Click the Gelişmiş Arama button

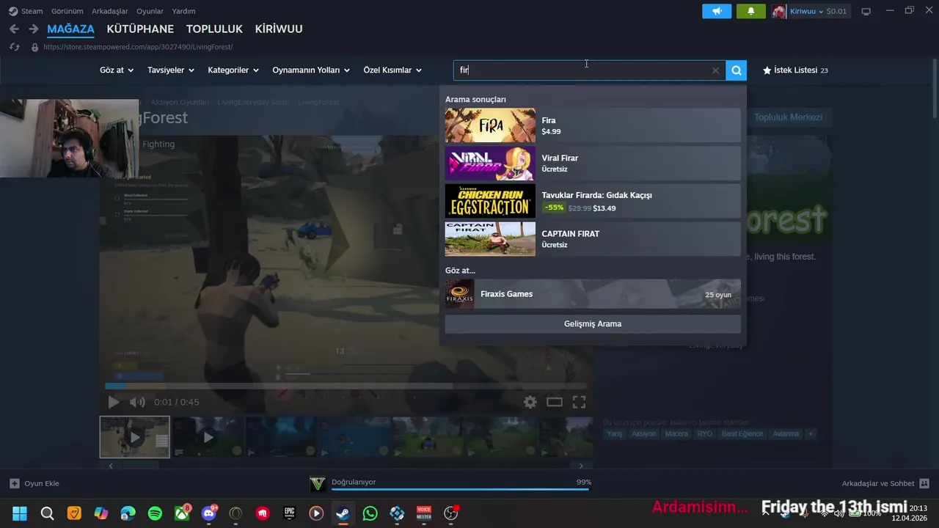click(x=593, y=323)
